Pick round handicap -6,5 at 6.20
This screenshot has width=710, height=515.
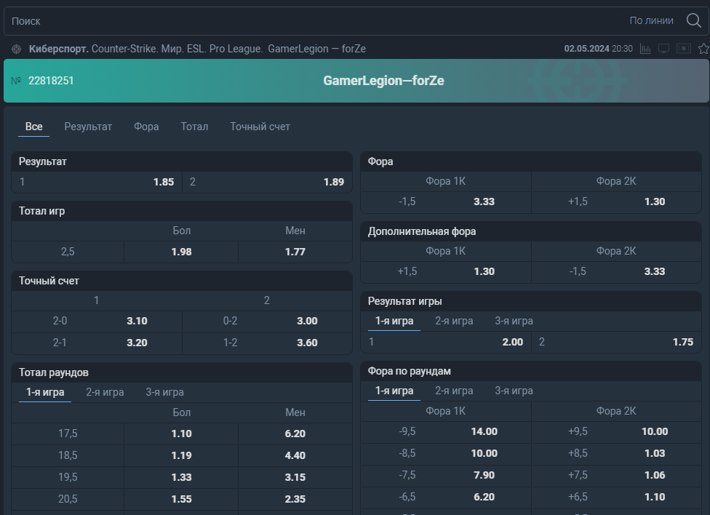pyautogui.click(x=445, y=497)
